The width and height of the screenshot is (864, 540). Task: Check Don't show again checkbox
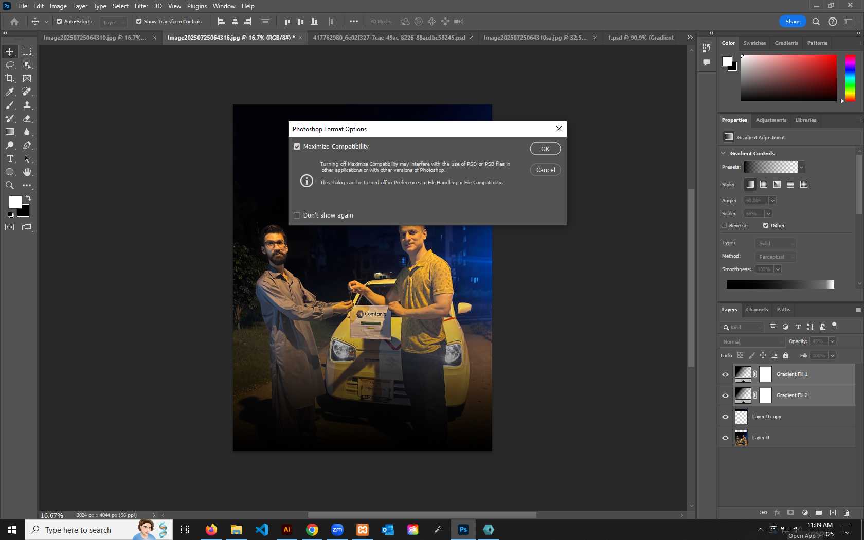click(x=297, y=215)
